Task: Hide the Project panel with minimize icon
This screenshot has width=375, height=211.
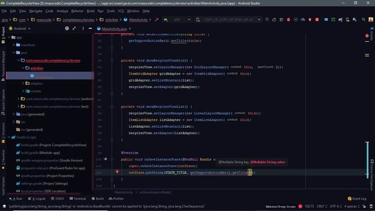Action: 90,29
